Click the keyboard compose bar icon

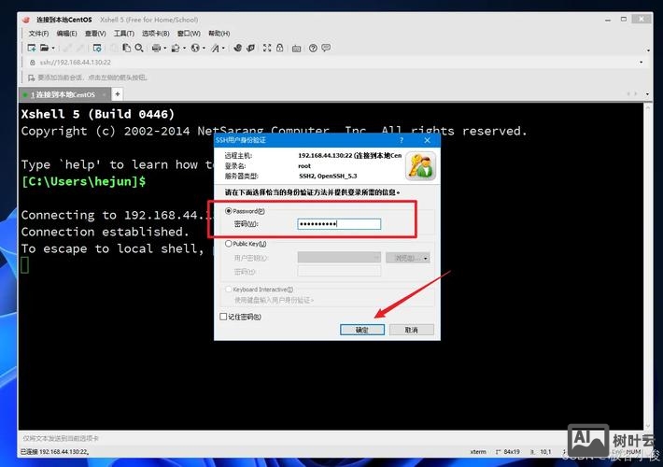click(296, 49)
